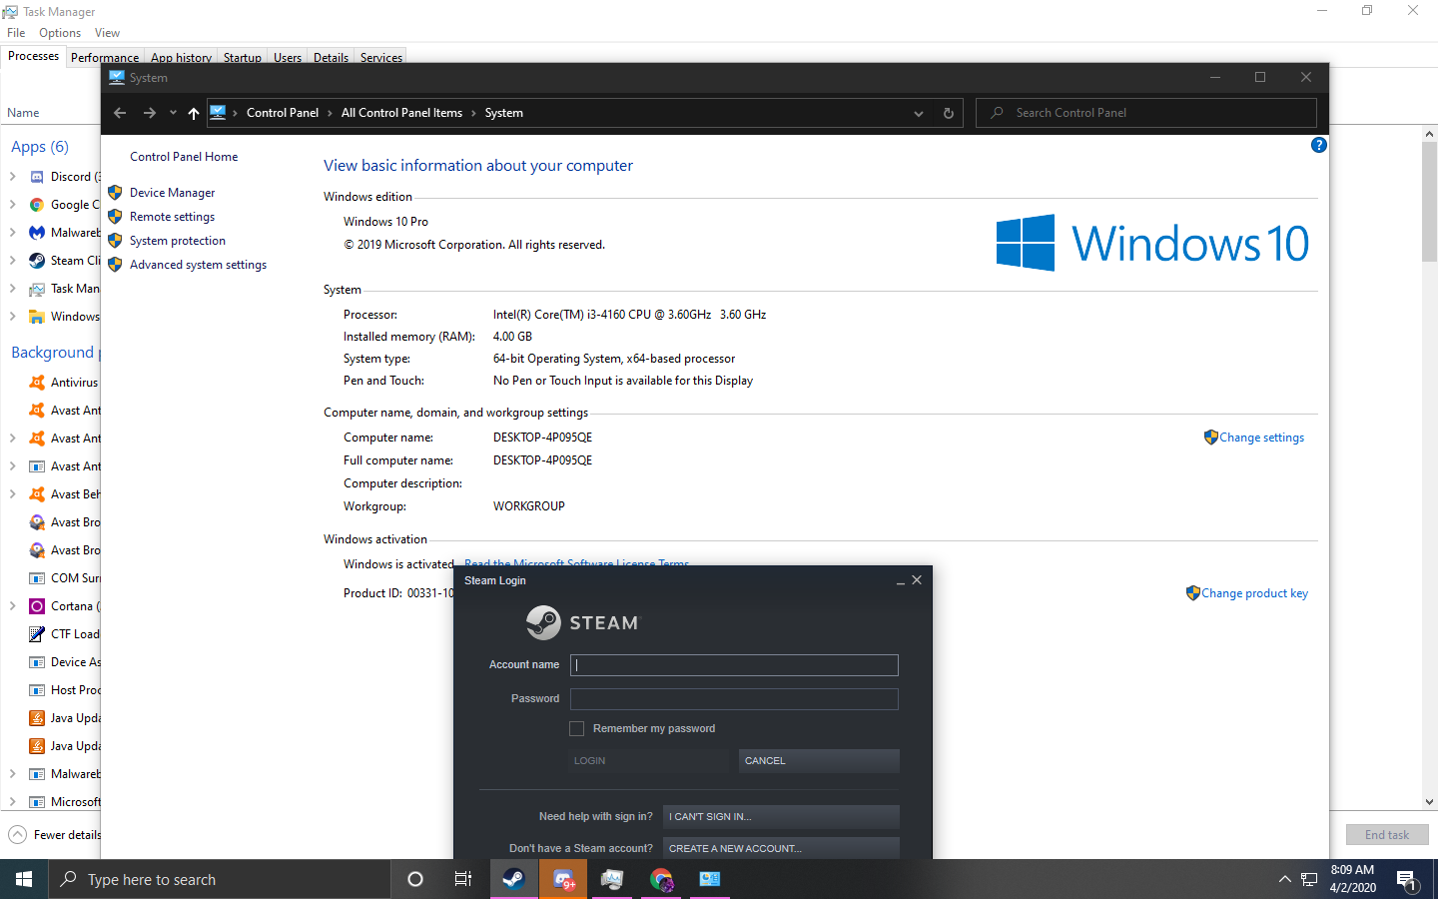
Task: Click the Search Control Panel field
Action: (x=1145, y=113)
